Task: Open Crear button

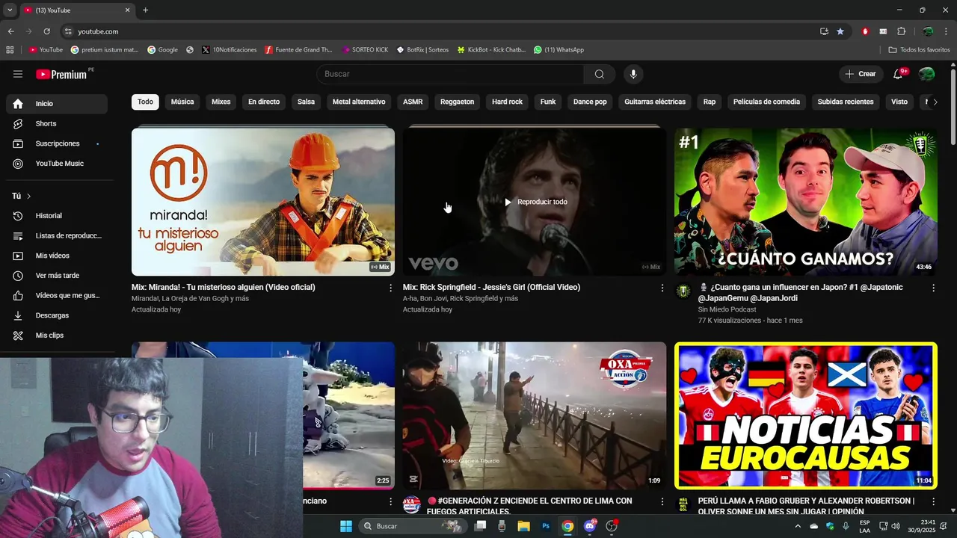Action: [861, 74]
